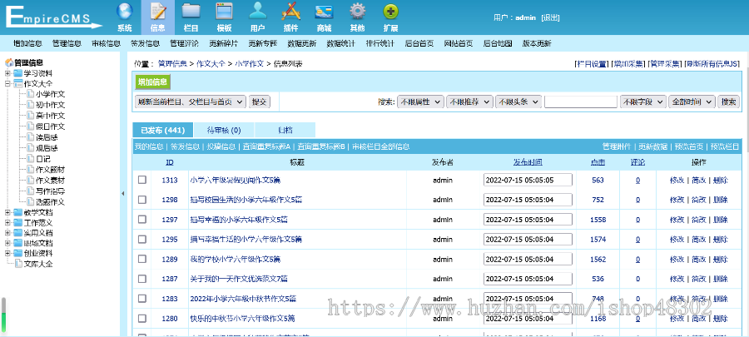Open the 全部时间 dropdown

point(691,102)
